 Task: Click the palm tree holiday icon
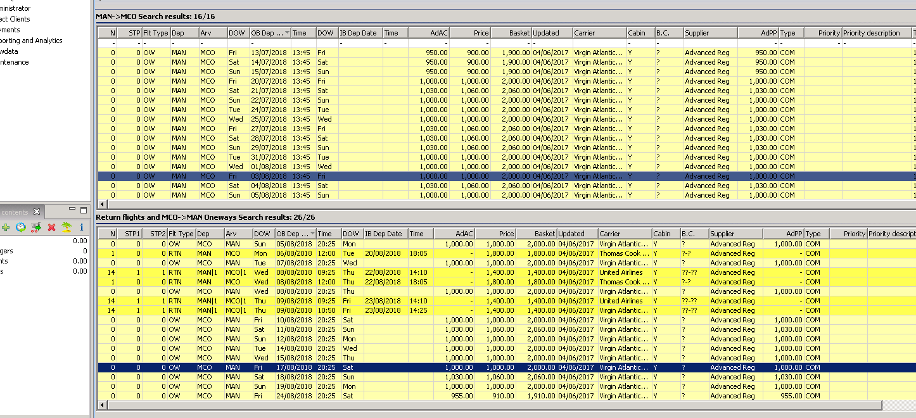coord(66,227)
